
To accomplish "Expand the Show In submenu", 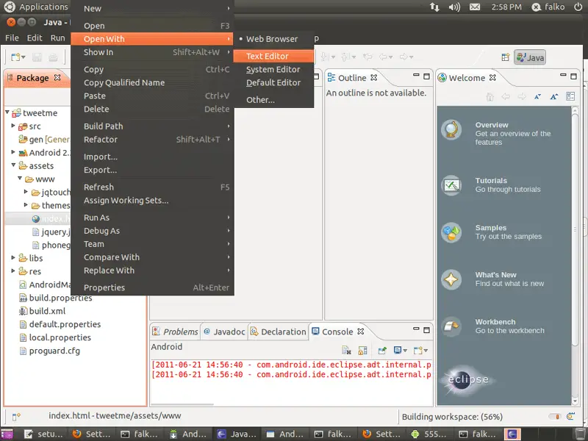I will 152,52.
